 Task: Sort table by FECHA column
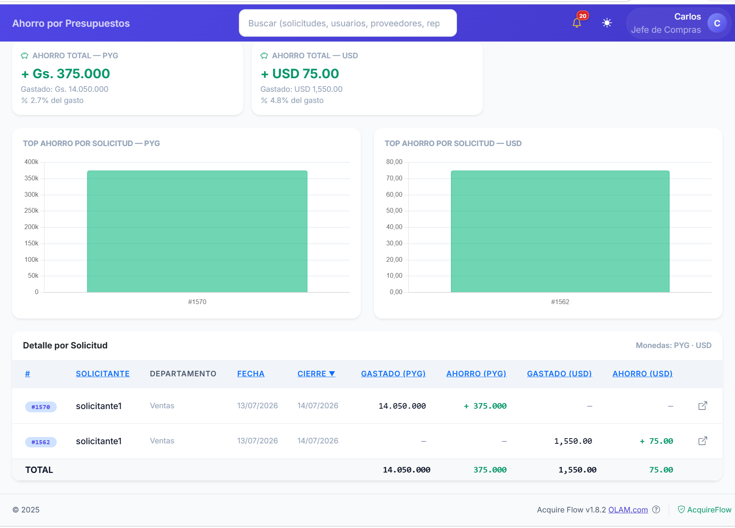pos(251,374)
